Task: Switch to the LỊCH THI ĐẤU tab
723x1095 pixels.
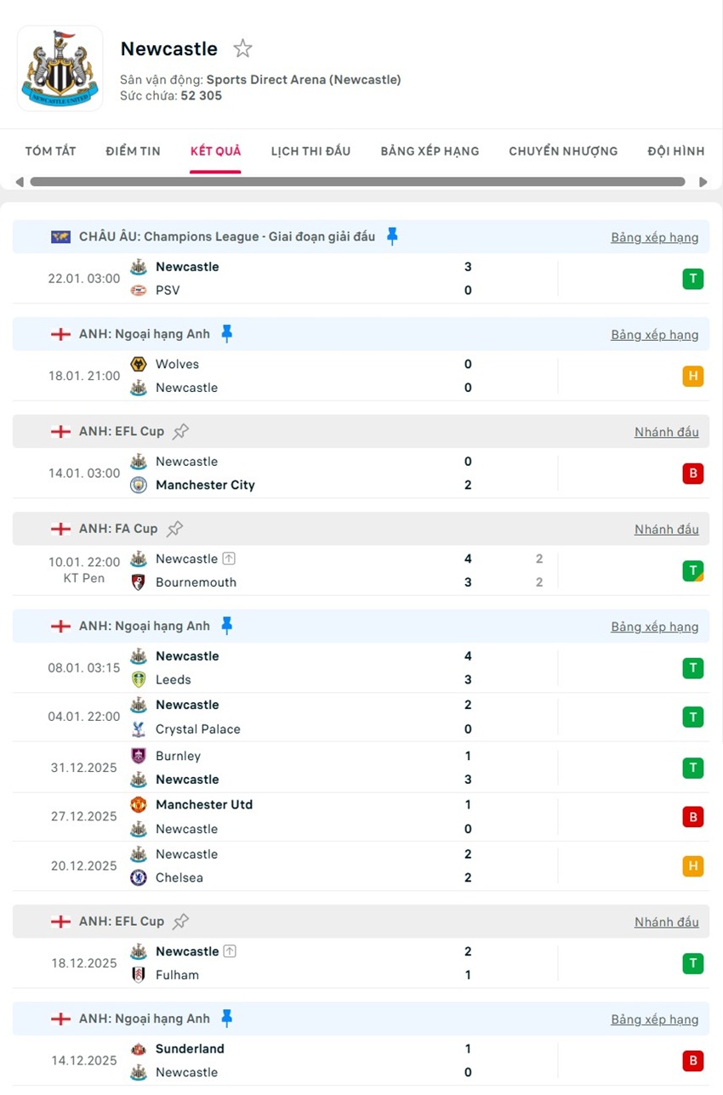Action: tap(310, 150)
